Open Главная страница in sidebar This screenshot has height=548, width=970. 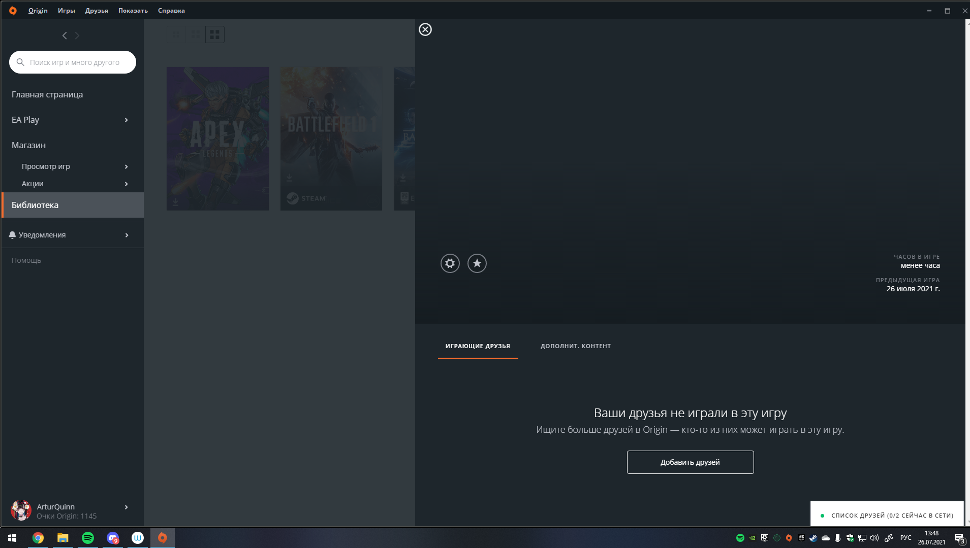click(47, 95)
